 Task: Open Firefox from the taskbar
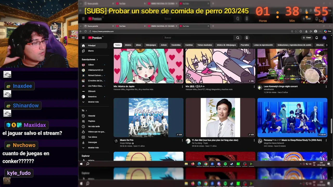[x=193, y=164]
